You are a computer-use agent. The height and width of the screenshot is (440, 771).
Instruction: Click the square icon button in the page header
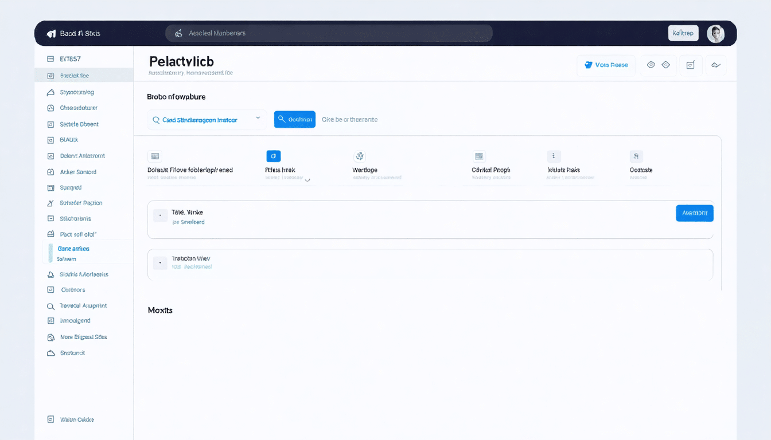pos(691,65)
